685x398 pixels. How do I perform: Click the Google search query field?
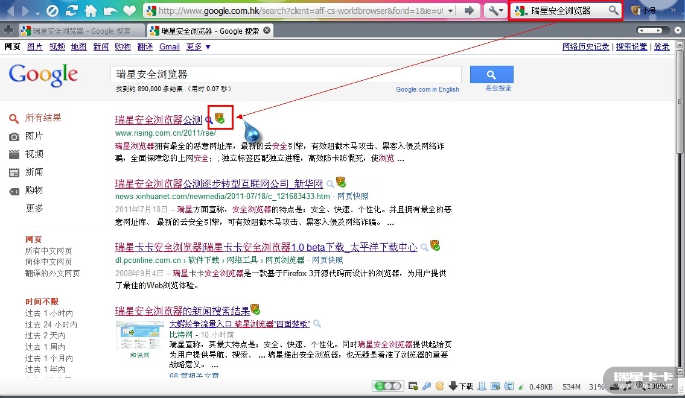(x=286, y=74)
